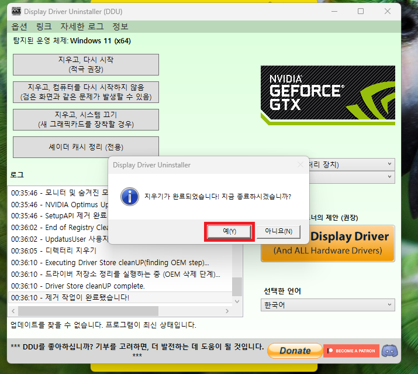Open the 한국어 language dropdown
418x374 pixels.
[x=328, y=305]
